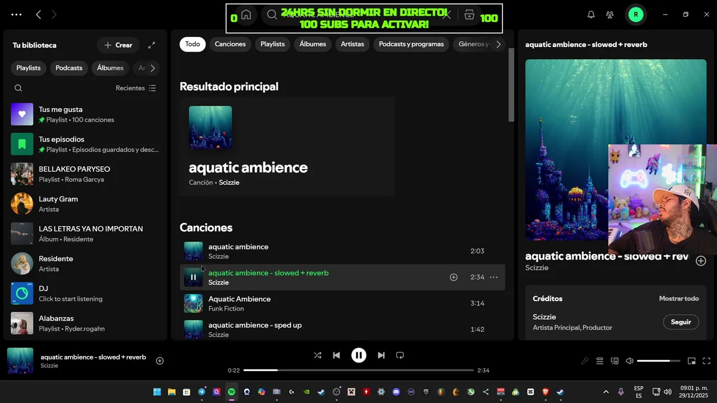The height and width of the screenshot is (403, 717).
Task: Show hidden system tray icons
Action: click(606, 392)
